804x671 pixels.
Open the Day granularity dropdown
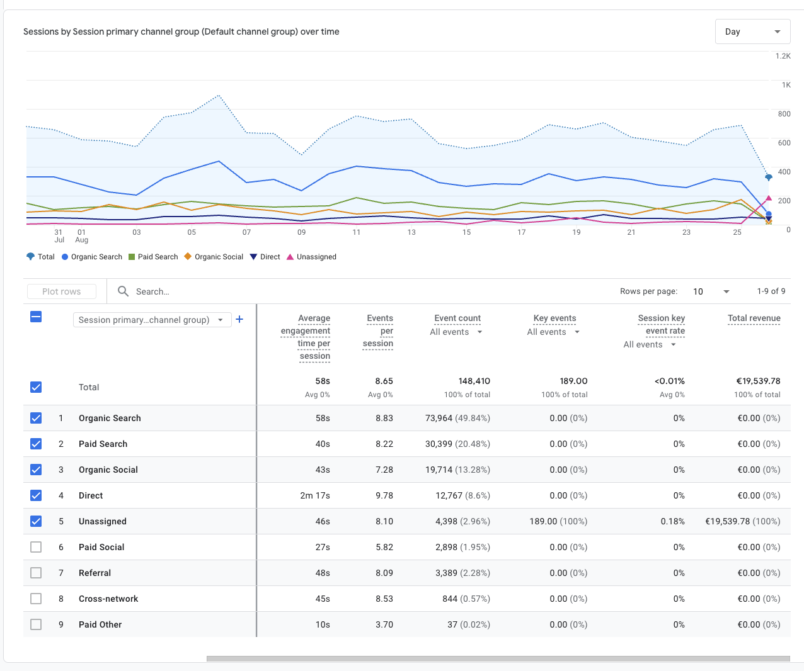pyautogui.click(x=752, y=31)
